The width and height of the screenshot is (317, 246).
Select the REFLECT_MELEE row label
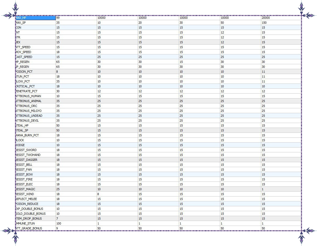[x=26, y=199]
